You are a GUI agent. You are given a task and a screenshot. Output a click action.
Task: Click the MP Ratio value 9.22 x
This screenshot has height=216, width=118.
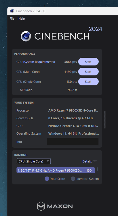[72, 90]
